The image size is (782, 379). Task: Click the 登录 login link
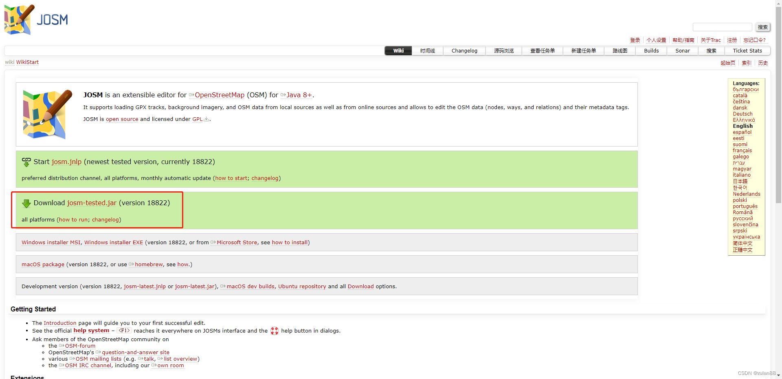[x=635, y=40]
